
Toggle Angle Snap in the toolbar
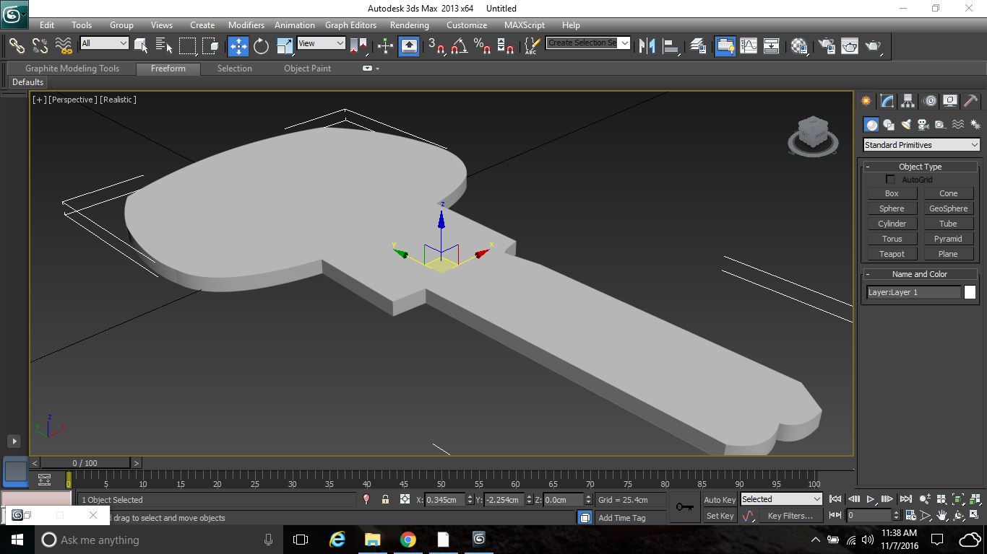pyautogui.click(x=459, y=46)
